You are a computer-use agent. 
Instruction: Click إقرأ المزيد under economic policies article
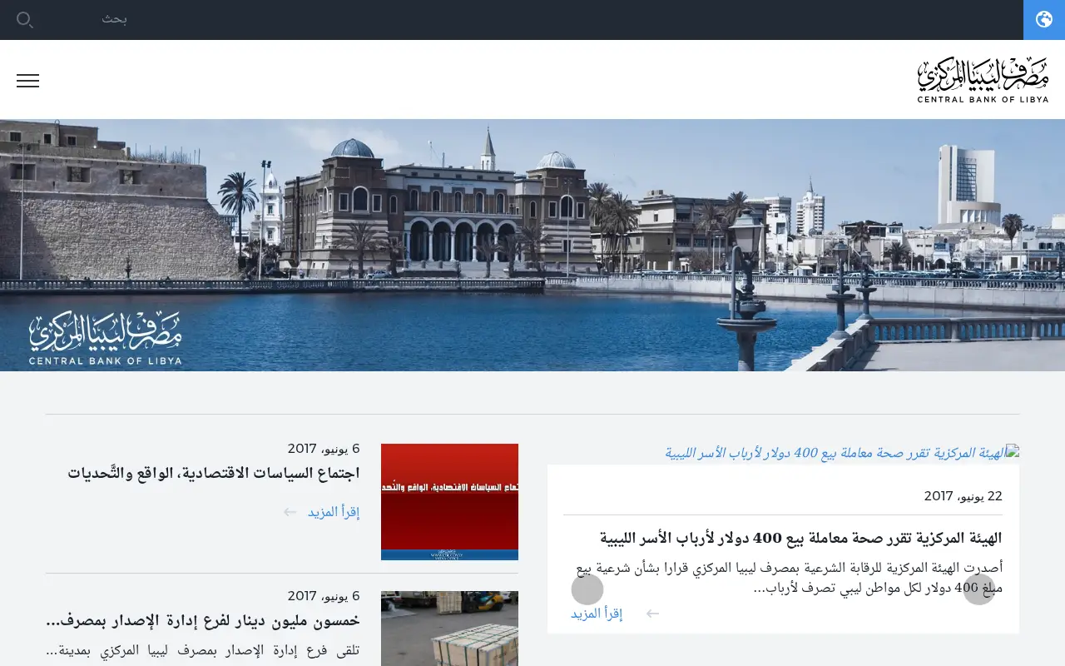[334, 512]
